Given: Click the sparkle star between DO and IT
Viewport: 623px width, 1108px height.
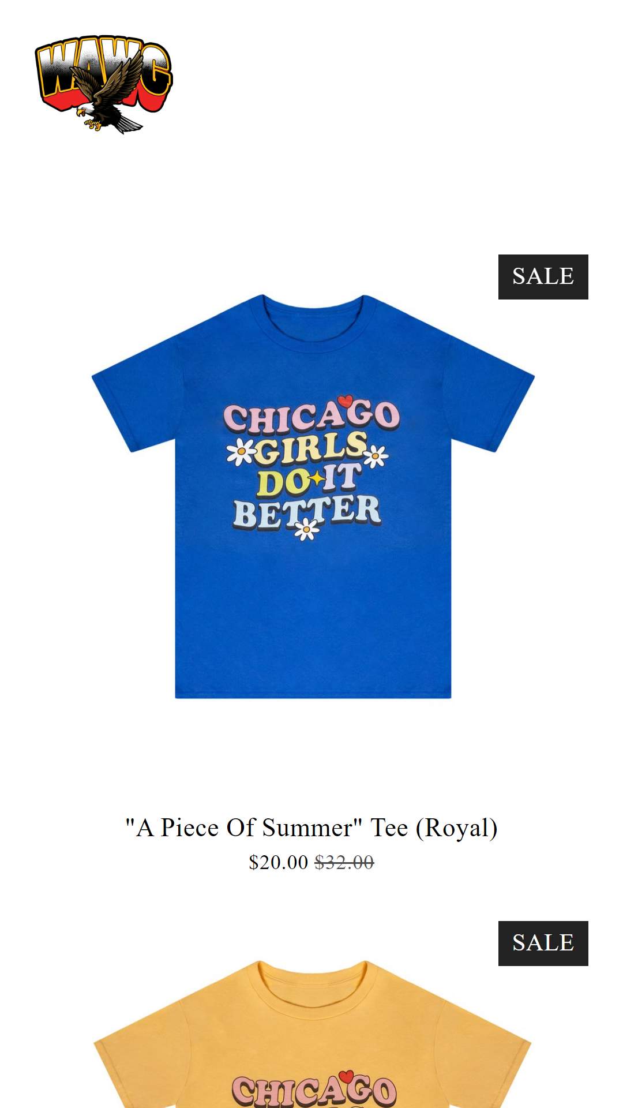Looking at the screenshot, I should [x=317, y=478].
